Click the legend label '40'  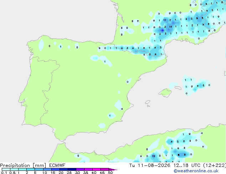point(94,173)
